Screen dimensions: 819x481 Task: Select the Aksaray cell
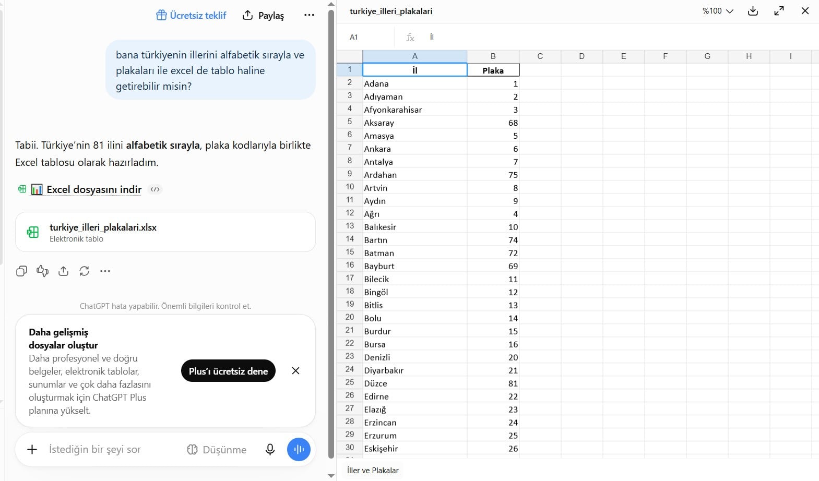point(414,123)
